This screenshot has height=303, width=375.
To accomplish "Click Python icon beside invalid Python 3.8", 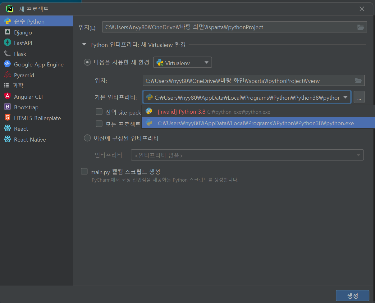I will pos(149,111).
